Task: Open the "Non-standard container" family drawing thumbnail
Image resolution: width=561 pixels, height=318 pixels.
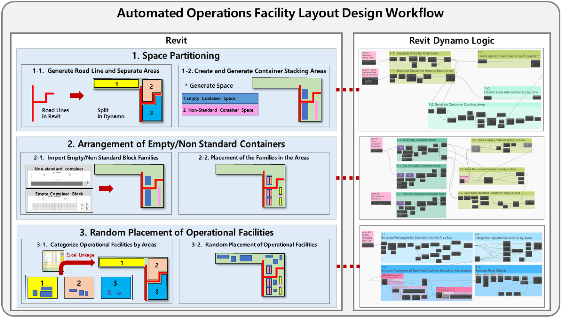Action: tap(59, 176)
